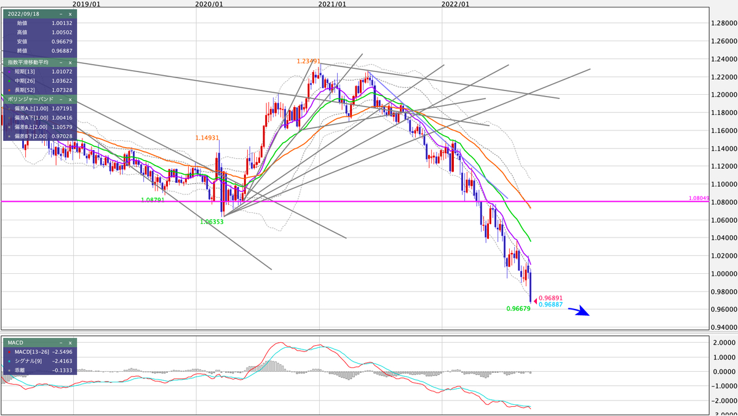Click the 偏差B下[2.00] row
Image resolution: width=738 pixels, height=416 pixels.
pos(39,136)
